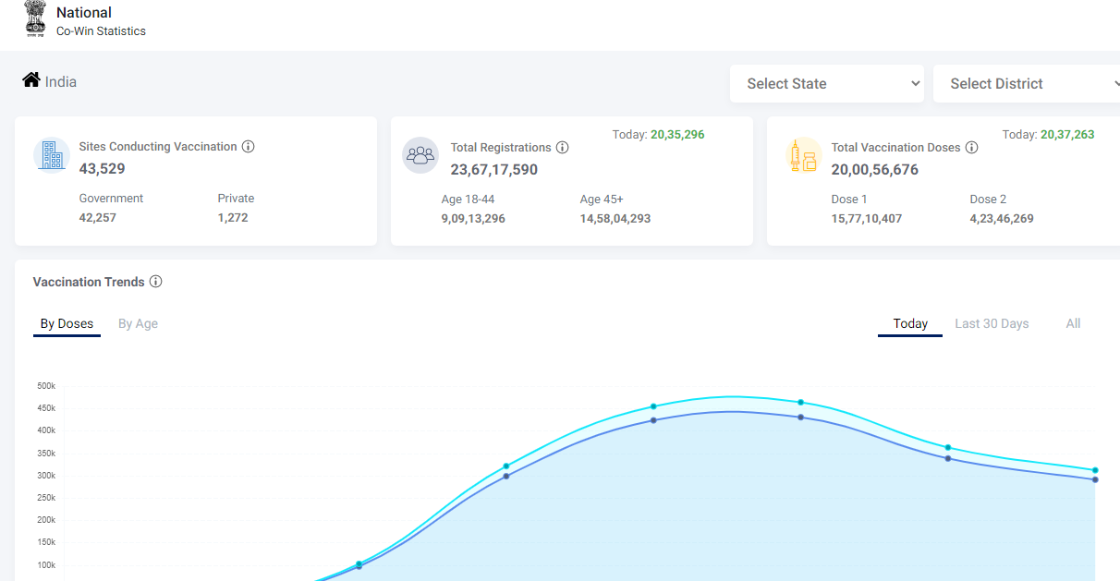The width and height of the screenshot is (1120, 581).
Task: Click the people icon for registrations
Action: click(x=420, y=155)
